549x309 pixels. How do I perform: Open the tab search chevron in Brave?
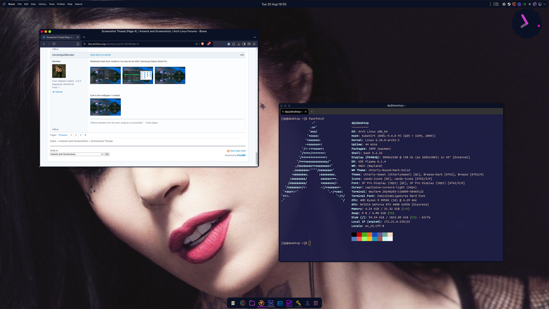[x=255, y=37]
